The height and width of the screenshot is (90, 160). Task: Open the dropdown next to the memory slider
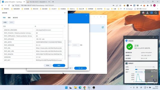(x=70, y=41)
